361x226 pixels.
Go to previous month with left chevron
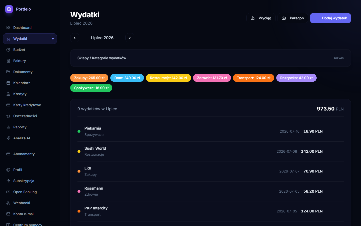(x=75, y=38)
